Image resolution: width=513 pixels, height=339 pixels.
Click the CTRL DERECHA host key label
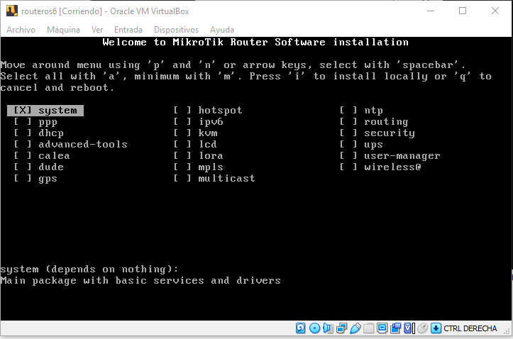470,328
